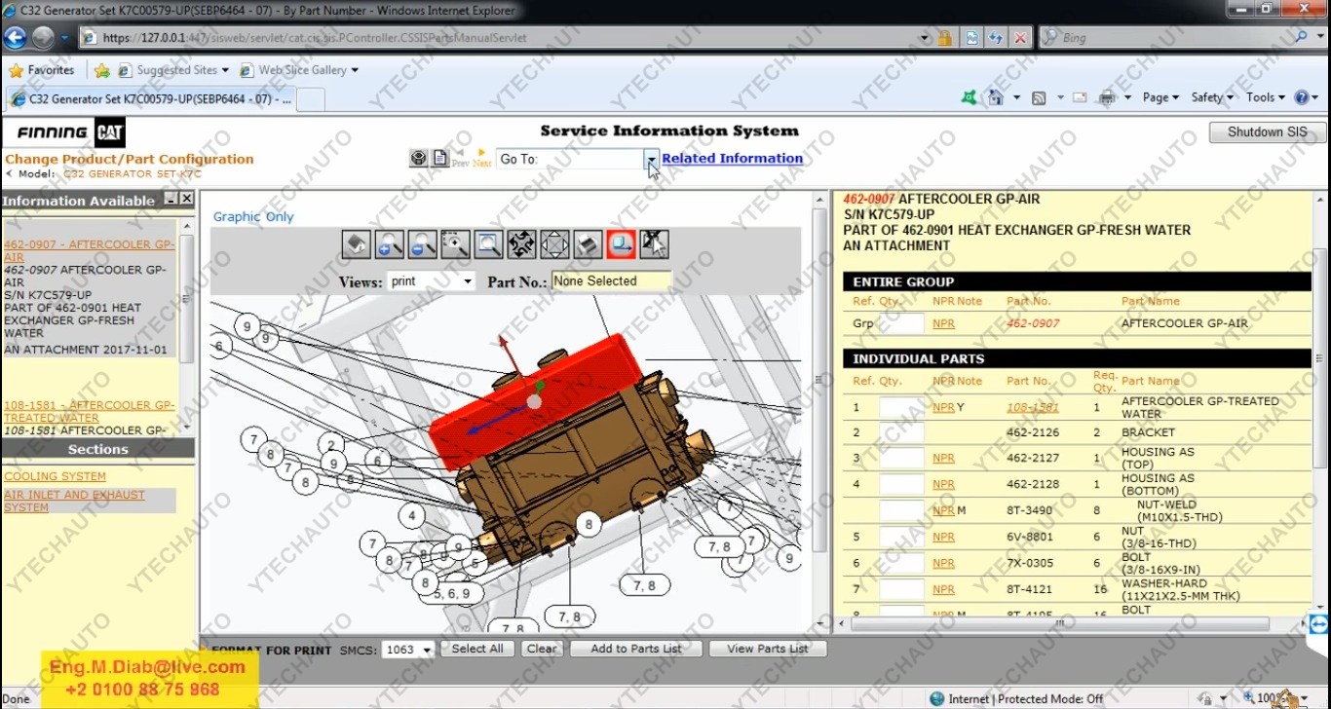
Task: Zoom out of the graphic
Action: (422, 244)
